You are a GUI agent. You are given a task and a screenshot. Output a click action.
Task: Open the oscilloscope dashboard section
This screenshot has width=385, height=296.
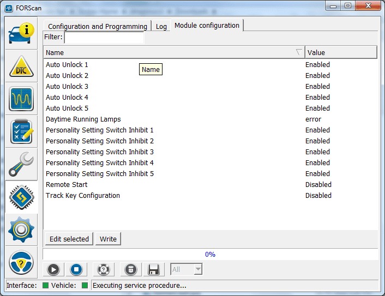pyautogui.click(x=21, y=99)
